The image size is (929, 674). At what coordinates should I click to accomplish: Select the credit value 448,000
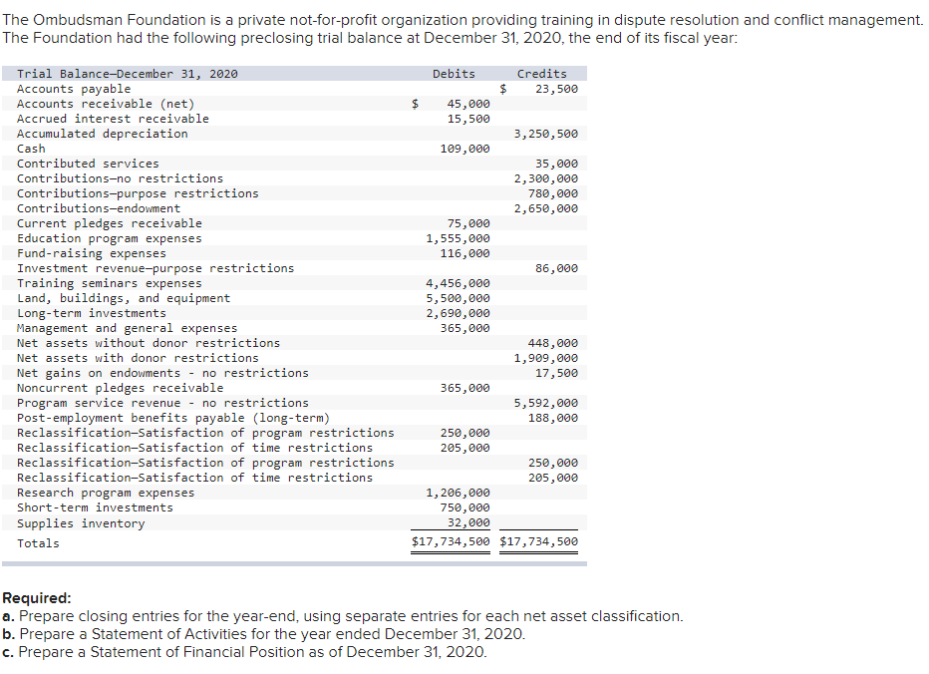point(553,343)
